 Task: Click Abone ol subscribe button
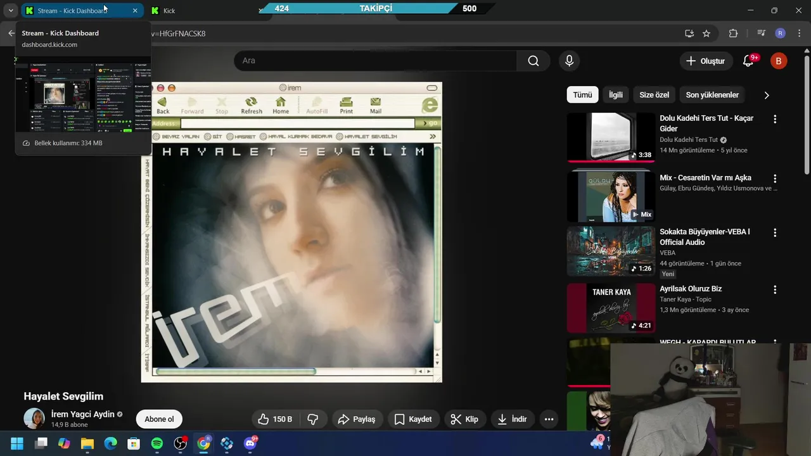[x=159, y=419]
